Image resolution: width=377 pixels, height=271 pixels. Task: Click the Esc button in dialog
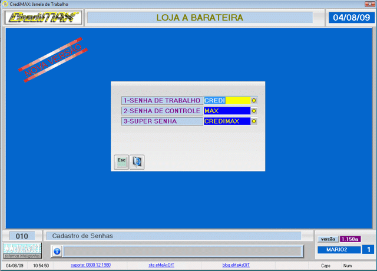pyautogui.click(x=121, y=161)
